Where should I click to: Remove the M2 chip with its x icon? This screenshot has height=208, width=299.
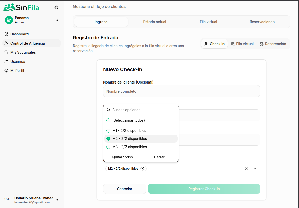142,169
